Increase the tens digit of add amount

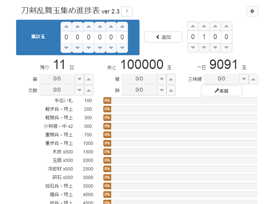tap(215, 26)
